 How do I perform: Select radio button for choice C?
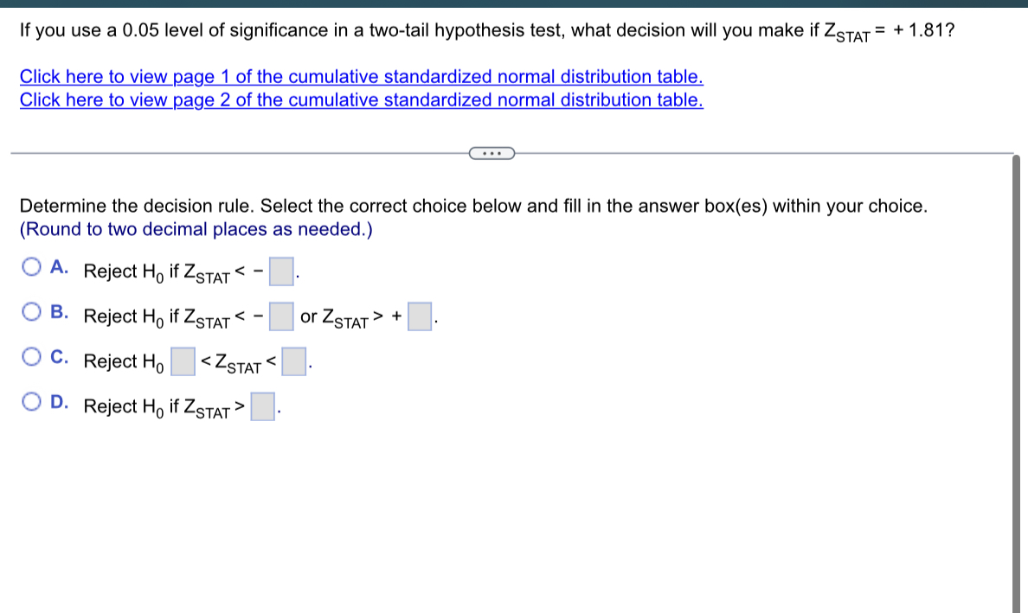pos(31,356)
